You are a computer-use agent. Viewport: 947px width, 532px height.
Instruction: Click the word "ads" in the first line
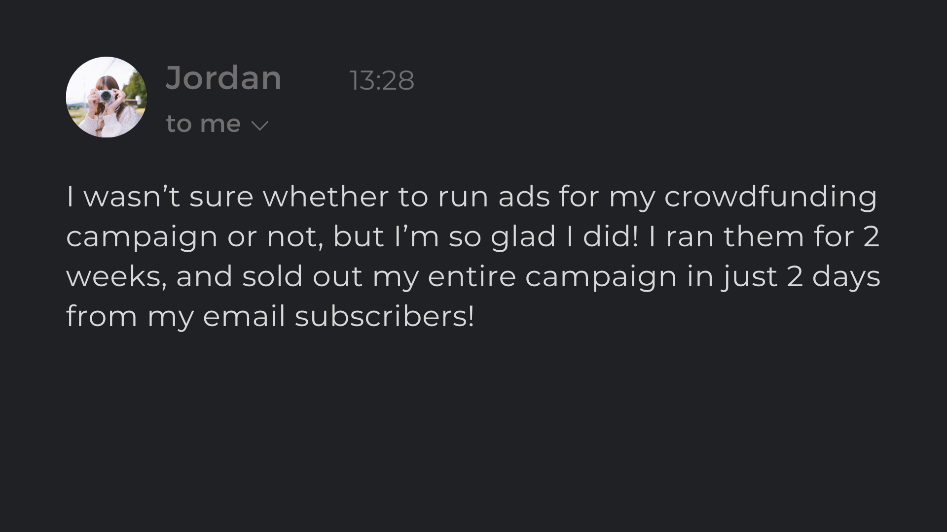coord(524,197)
